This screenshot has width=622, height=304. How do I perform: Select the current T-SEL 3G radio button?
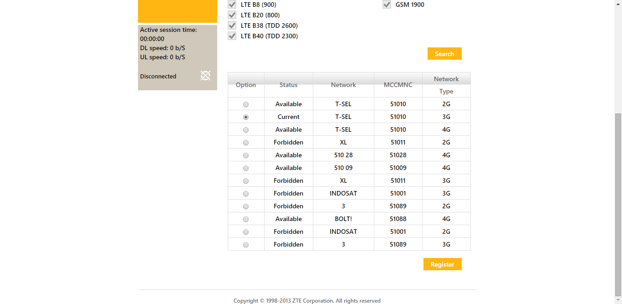point(246,117)
